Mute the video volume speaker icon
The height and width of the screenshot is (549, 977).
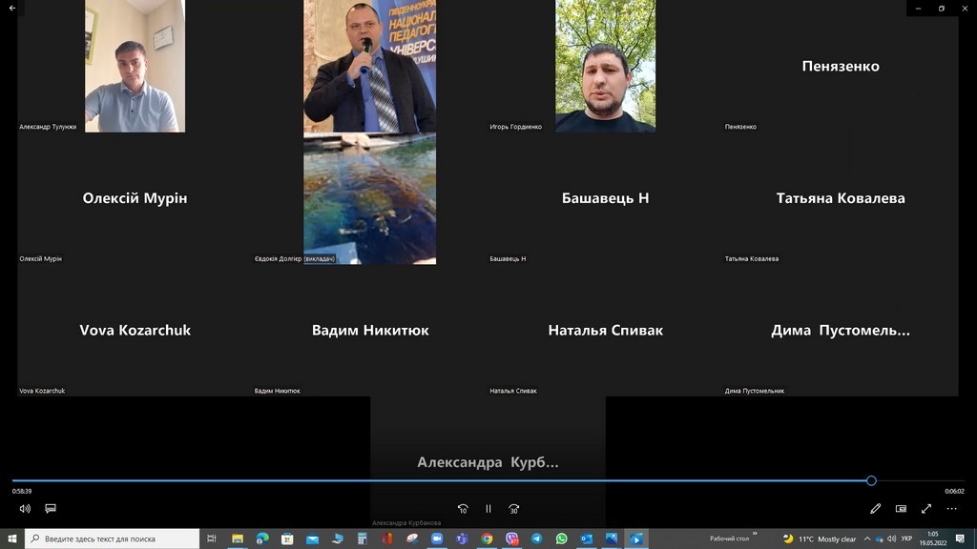point(25,509)
